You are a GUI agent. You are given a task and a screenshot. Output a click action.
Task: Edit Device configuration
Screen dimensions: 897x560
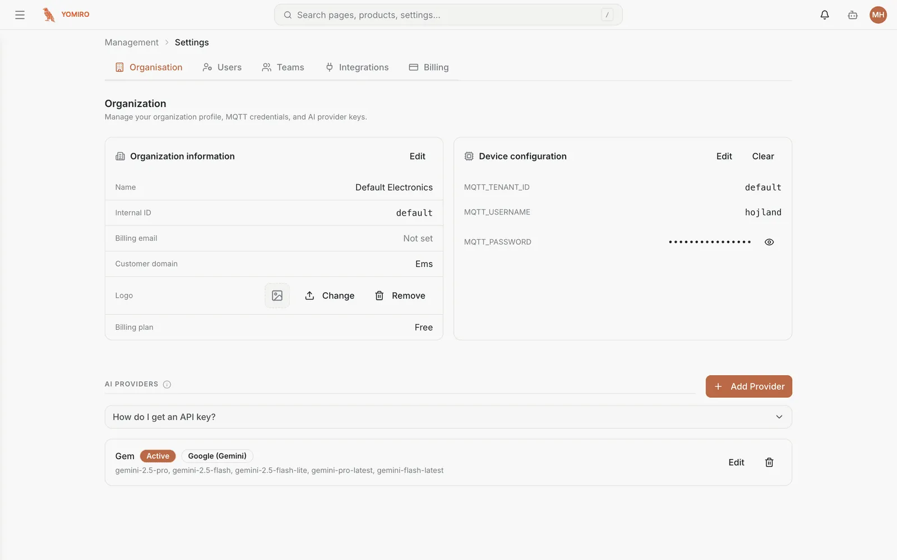724,156
